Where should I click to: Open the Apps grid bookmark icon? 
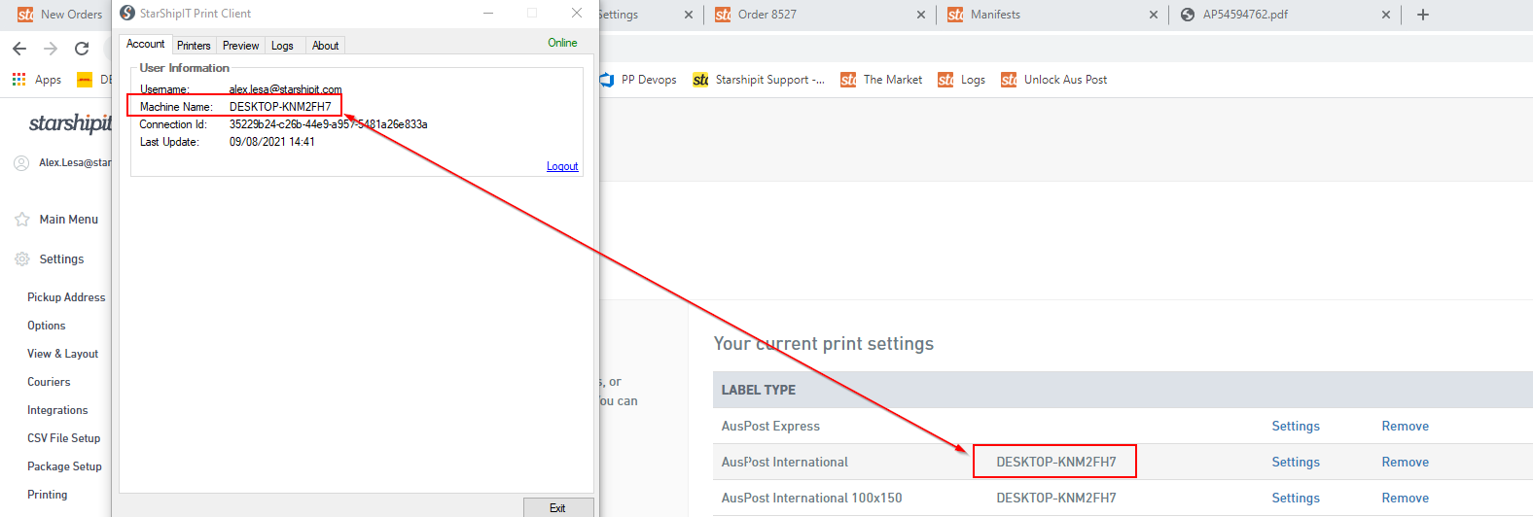click(19, 80)
